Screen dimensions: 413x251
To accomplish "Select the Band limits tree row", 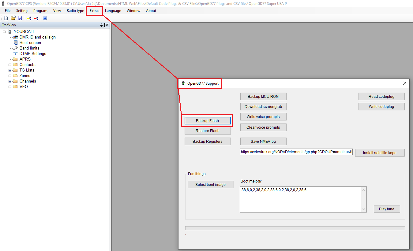I will click(29, 48).
